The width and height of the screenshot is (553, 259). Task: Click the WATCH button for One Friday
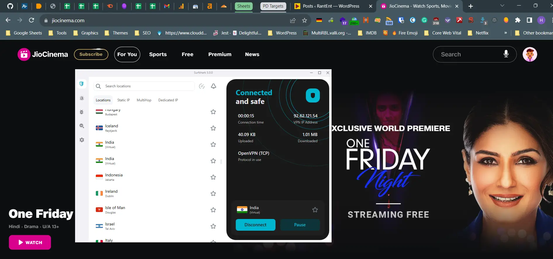pos(30,242)
